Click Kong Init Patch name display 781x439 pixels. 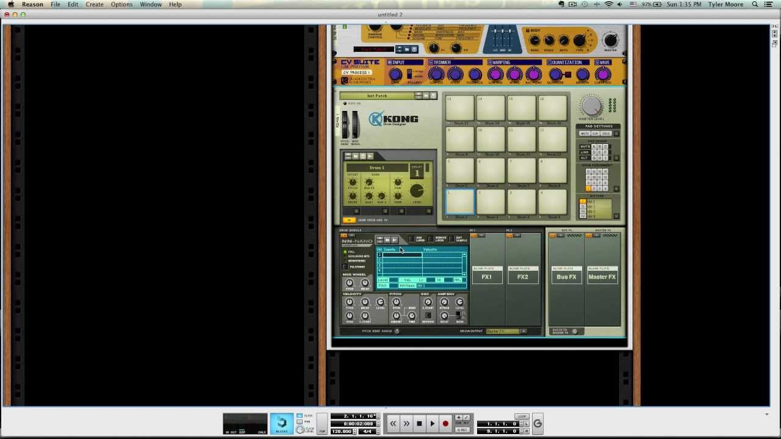[376, 96]
